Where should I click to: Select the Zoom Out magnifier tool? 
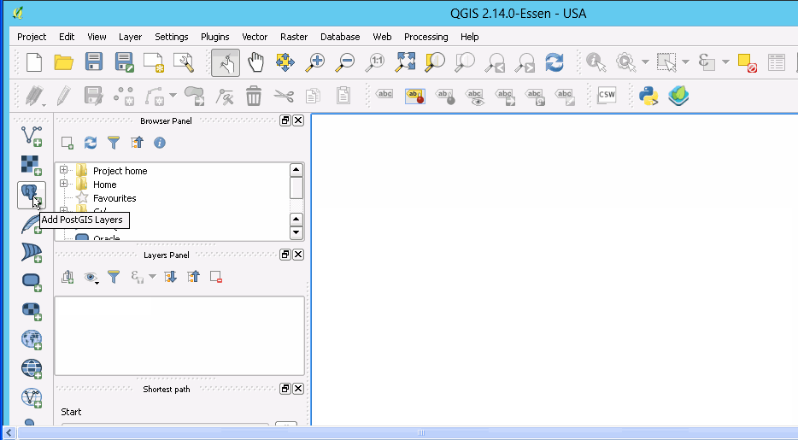(345, 62)
